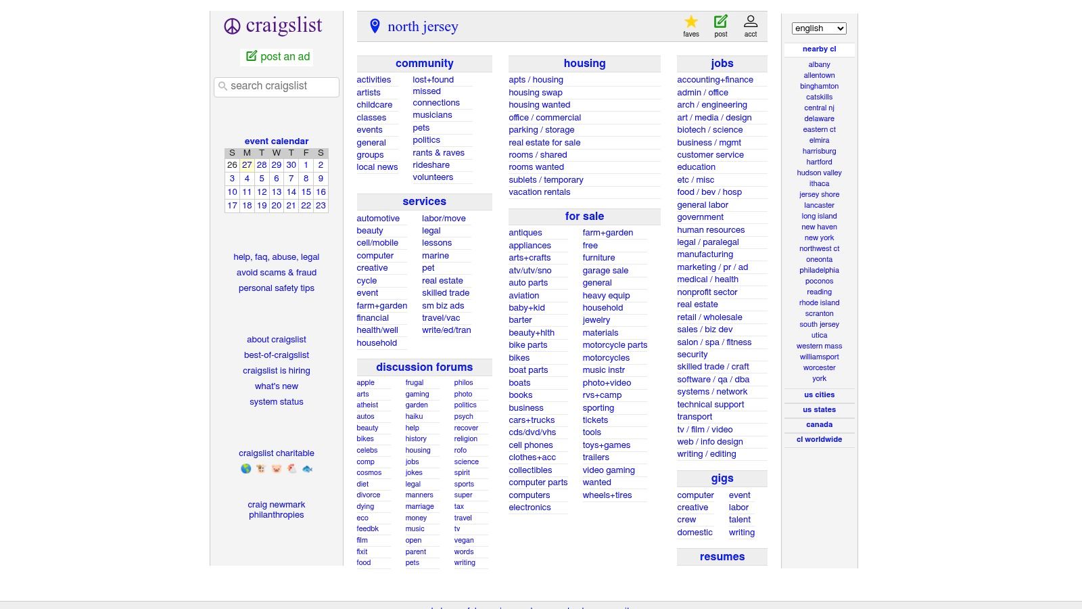Switch to jersey shore nearby site
The height and width of the screenshot is (609, 1082).
(819, 194)
